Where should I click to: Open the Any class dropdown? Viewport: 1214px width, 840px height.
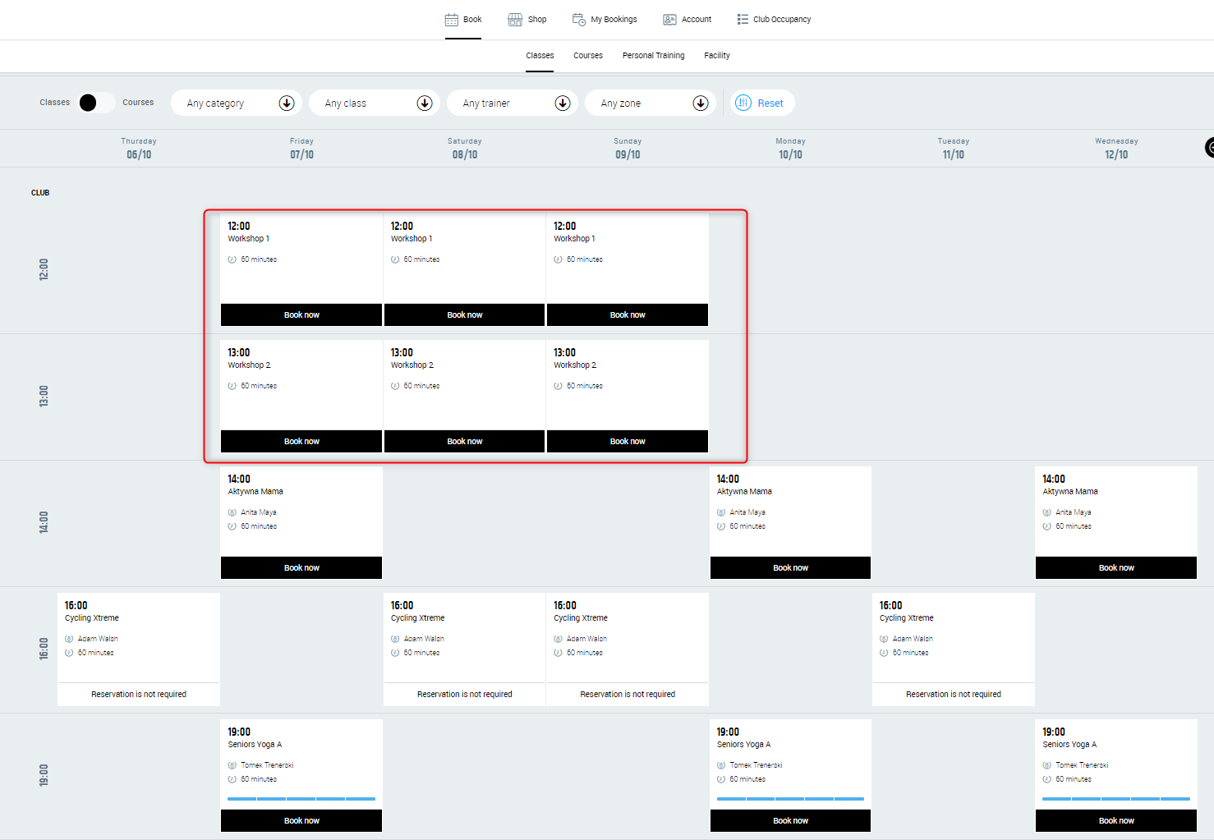[x=424, y=103]
